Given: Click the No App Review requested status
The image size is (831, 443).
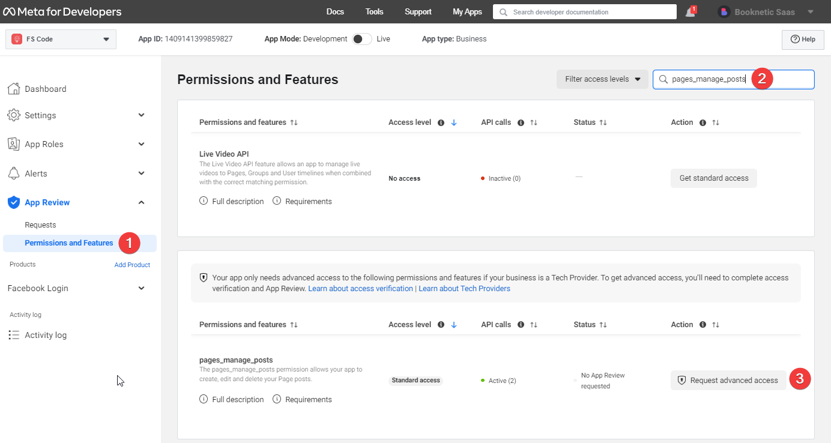Looking at the screenshot, I should [603, 381].
